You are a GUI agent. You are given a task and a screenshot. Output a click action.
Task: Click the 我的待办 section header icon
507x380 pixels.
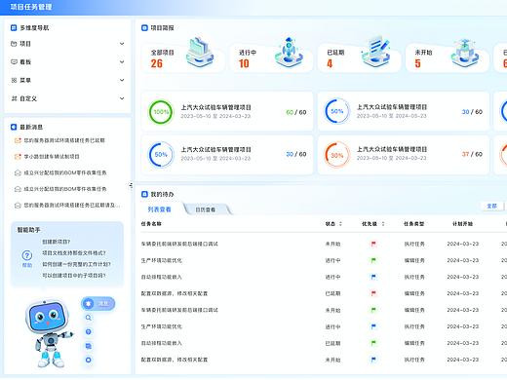pos(144,194)
